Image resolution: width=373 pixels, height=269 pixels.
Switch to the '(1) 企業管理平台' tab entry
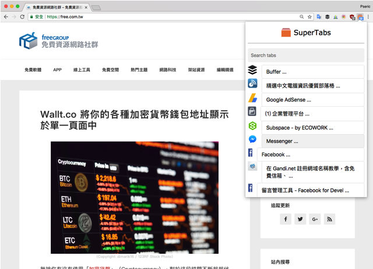coord(312,114)
